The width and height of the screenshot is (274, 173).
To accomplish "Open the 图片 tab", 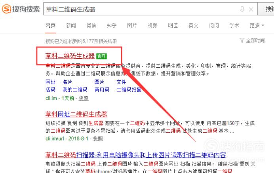I will [x=132, y=25].
